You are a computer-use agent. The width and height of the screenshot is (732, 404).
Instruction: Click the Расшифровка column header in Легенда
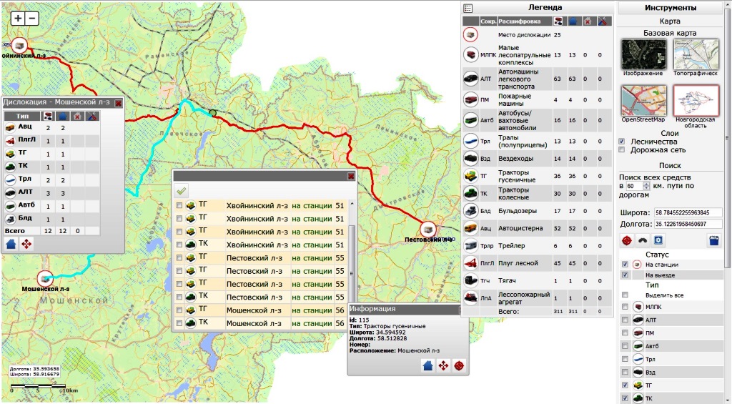(x=524, y=21)
